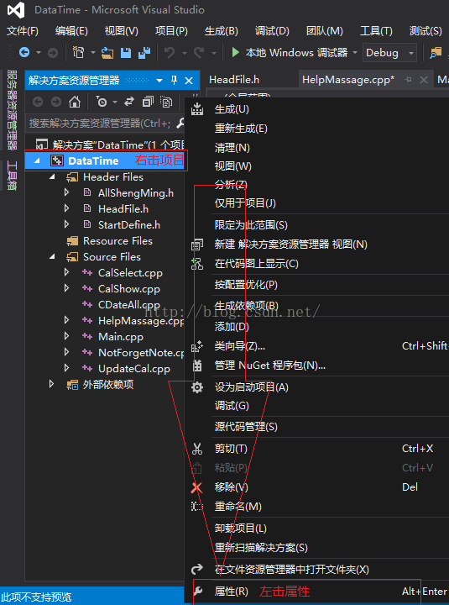This screenshot has width=449, height=605.
Task: Open the 生成(B) menu in menu bar
Action: coord(222,31)
